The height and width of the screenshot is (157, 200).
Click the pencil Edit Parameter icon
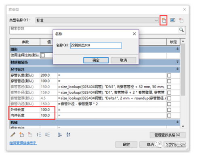pos(13,134)
